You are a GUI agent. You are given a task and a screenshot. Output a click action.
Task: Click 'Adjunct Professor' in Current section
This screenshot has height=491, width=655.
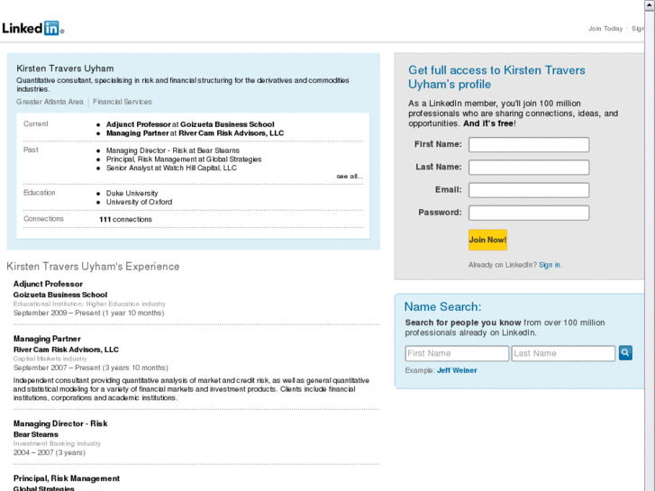(138, 124)
